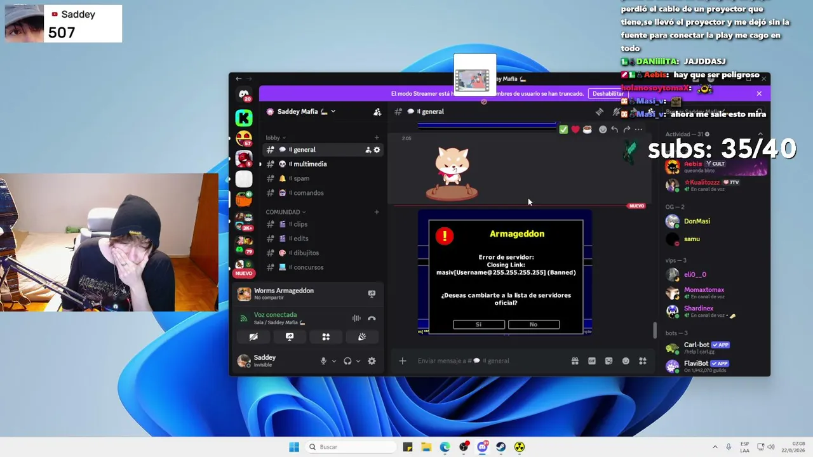Click the Windows taskbar Buscar search box
The width and height of the screenshot is (813, 457).
351,447
